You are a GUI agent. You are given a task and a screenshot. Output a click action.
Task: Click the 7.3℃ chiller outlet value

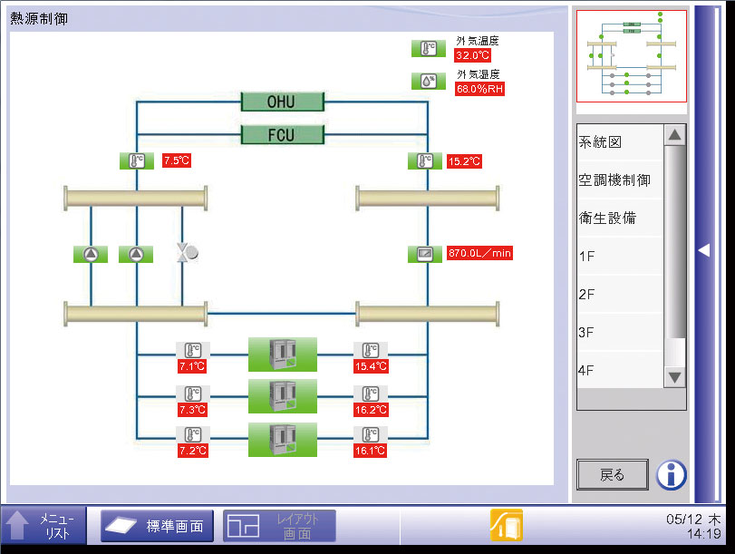pos(192,410)
